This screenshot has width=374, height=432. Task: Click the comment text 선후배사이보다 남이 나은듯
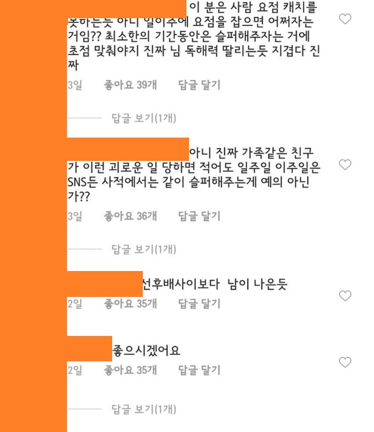point(215,284)
